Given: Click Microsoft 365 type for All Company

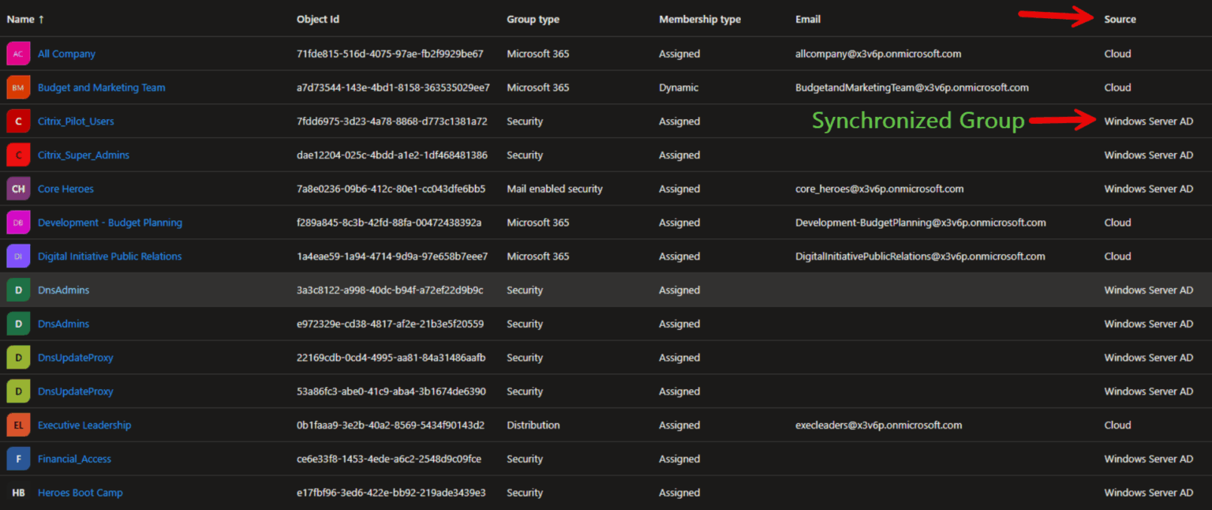Looking at the screenshot, I should [538, 54].
